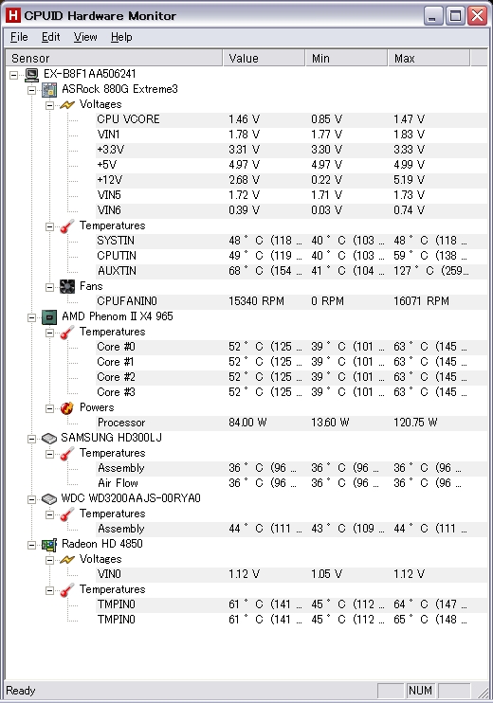Click the Radeon HD 4850 graphics card icon
493x703 pixels.
coord(49,544)
